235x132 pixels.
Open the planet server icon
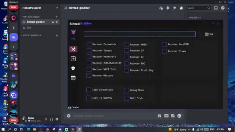click(14, 85)
